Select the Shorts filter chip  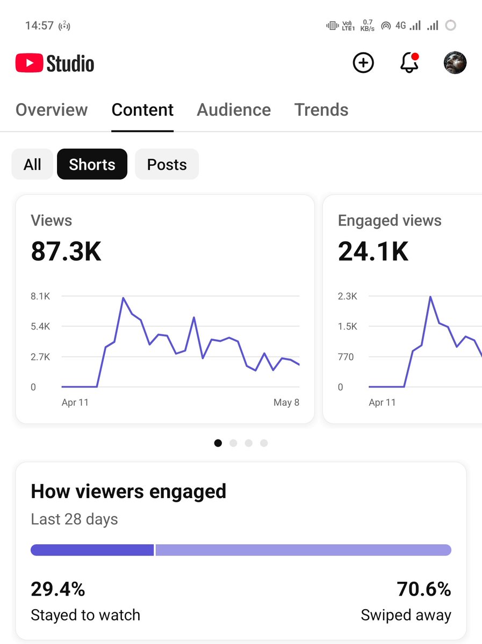click(92, 164)
